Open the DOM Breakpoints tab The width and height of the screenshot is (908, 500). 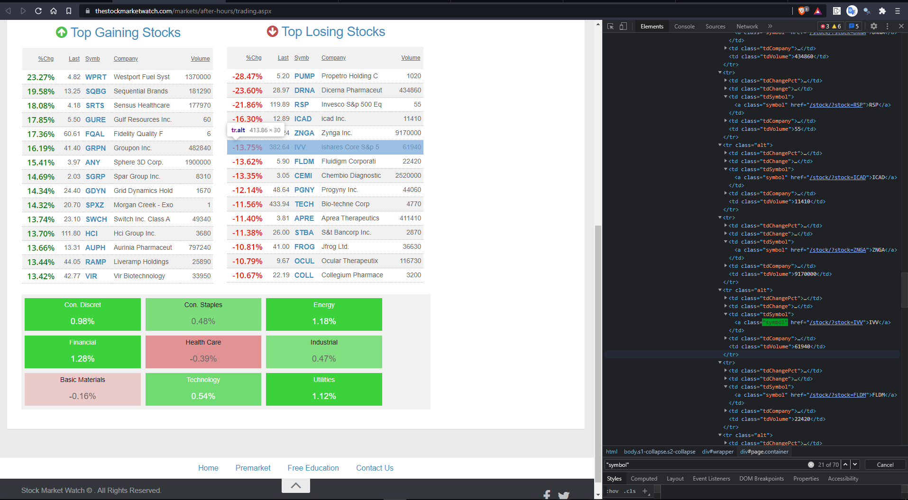click(x=761, y=479)
